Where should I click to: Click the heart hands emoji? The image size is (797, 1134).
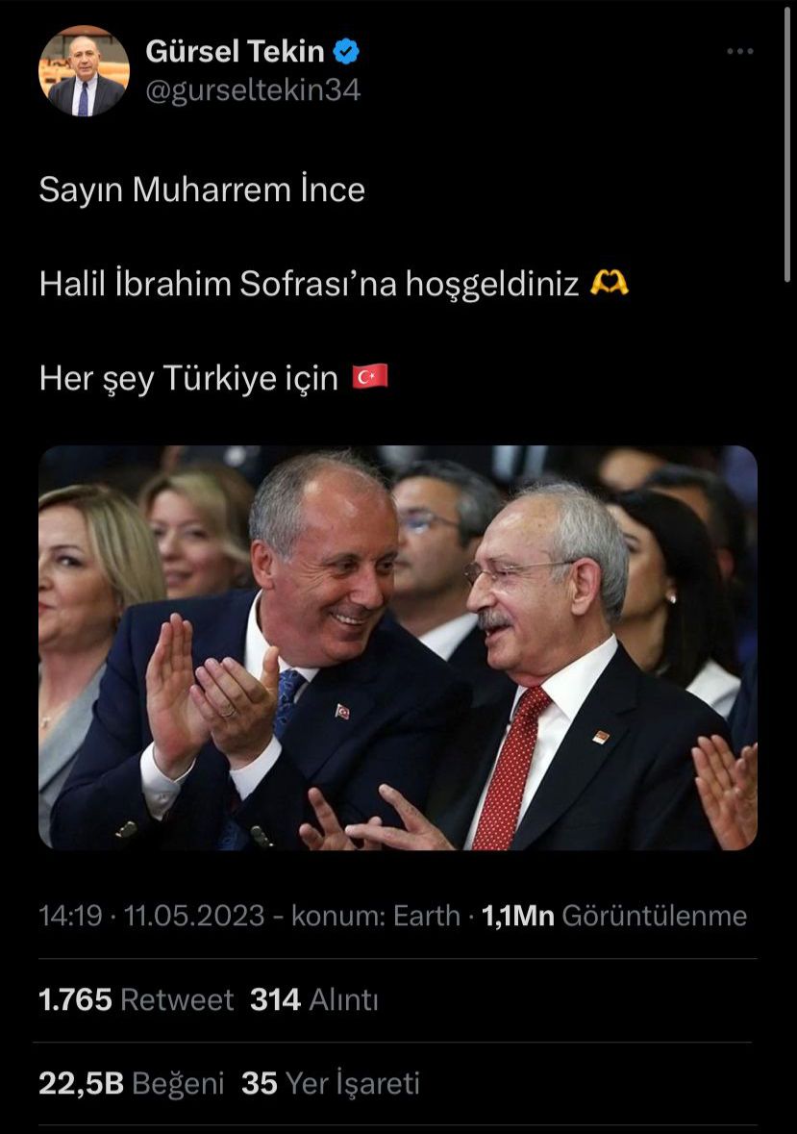(610, 283)
